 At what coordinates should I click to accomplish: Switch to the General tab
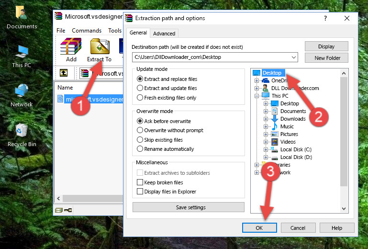(x=138, y=33)
